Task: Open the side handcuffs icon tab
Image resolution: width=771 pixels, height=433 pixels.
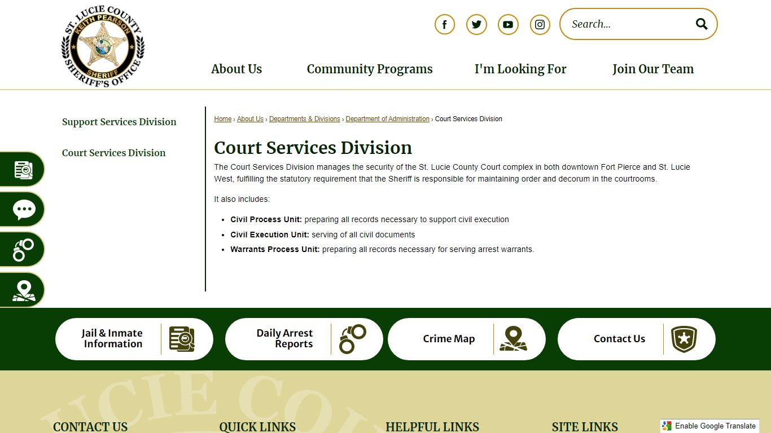Action: coord(23,250)
